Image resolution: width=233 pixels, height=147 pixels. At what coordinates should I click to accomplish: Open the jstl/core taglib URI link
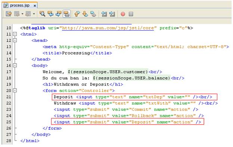click(108, 28)
